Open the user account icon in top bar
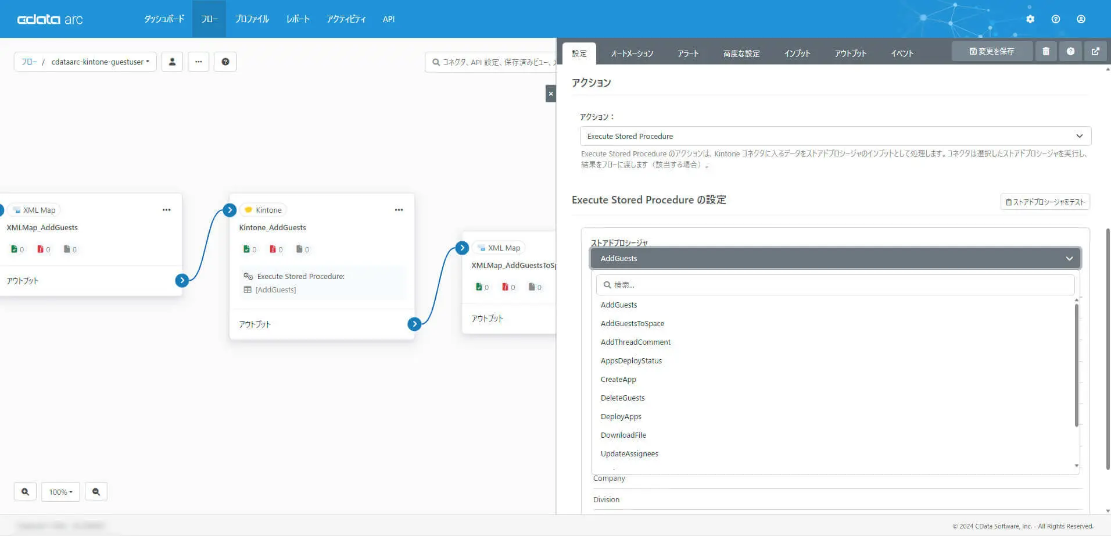 1081,19
